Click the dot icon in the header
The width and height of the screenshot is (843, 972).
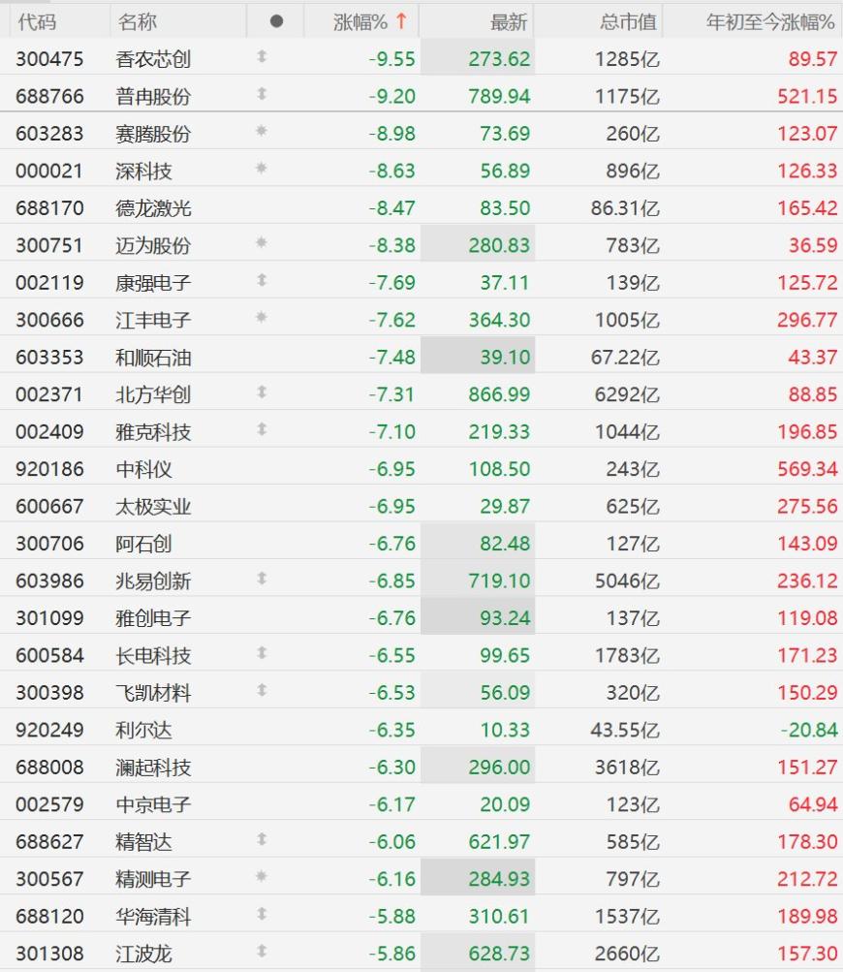click(x=276, y=21)
